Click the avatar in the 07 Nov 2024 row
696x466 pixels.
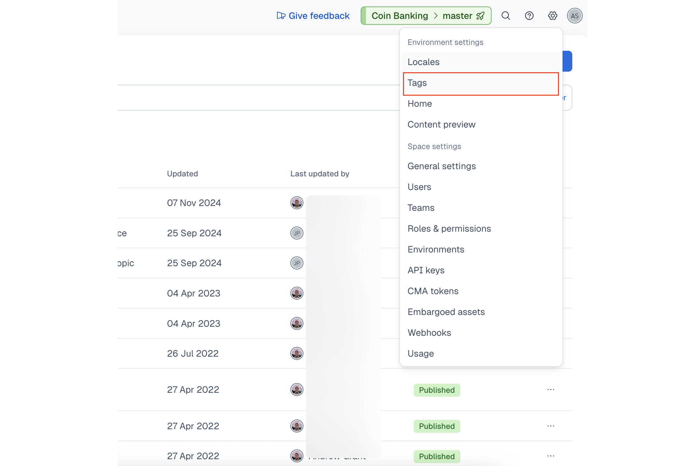297,203
